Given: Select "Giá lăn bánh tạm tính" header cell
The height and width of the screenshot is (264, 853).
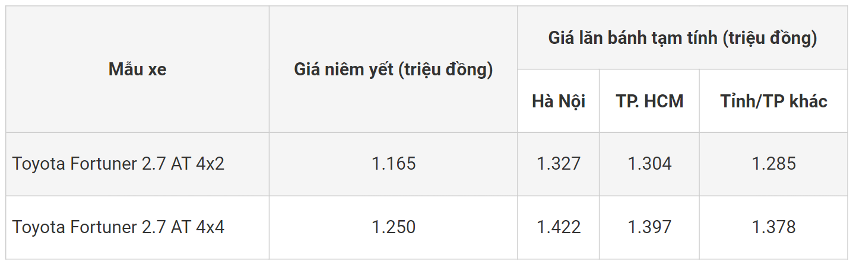Looking at the screenshot, I should pos(682,39).
